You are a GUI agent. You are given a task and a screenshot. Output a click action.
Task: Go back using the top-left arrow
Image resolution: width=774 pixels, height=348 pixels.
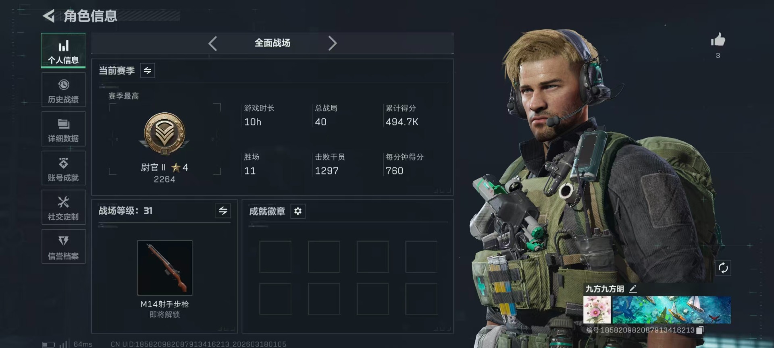[49, 16]
